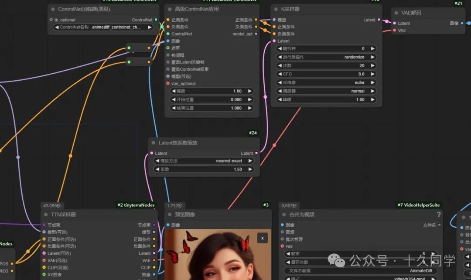
Task: Click the Latent output socket on K采样器
Action: click(x=379, y=20)
